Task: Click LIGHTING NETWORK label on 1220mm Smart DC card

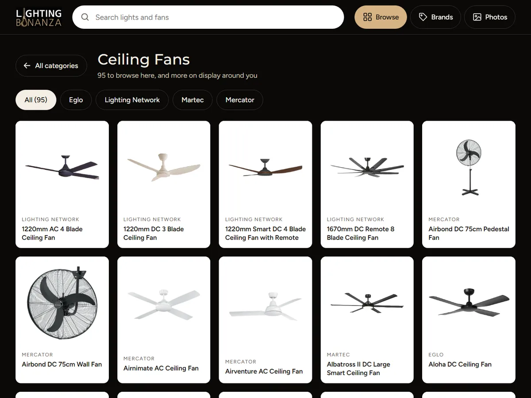Action: (x=254, y=219)
